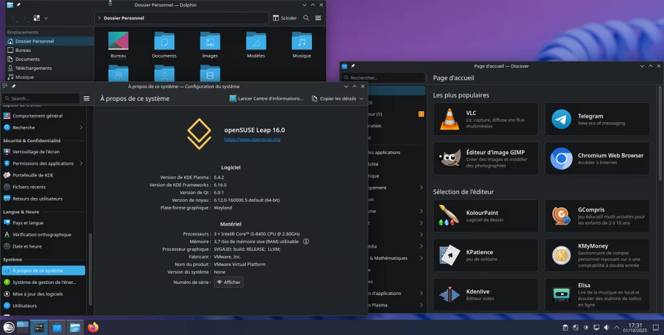This screenshot has width=664, height=335.
Task: Select Verrouillage de l'écran settings item
Action: [37, 151]
